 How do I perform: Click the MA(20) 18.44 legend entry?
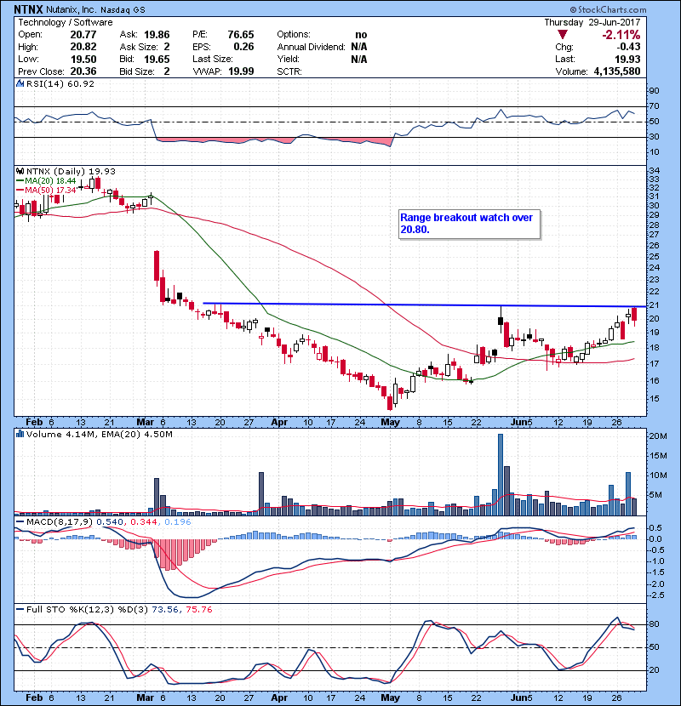pos(47,181)
